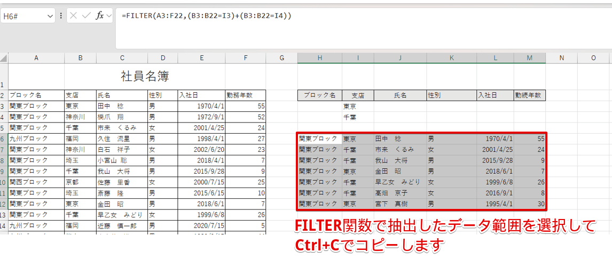Click the Cancel (X) icon in formula bar
The image size is (612, 268).
point(74,16)
